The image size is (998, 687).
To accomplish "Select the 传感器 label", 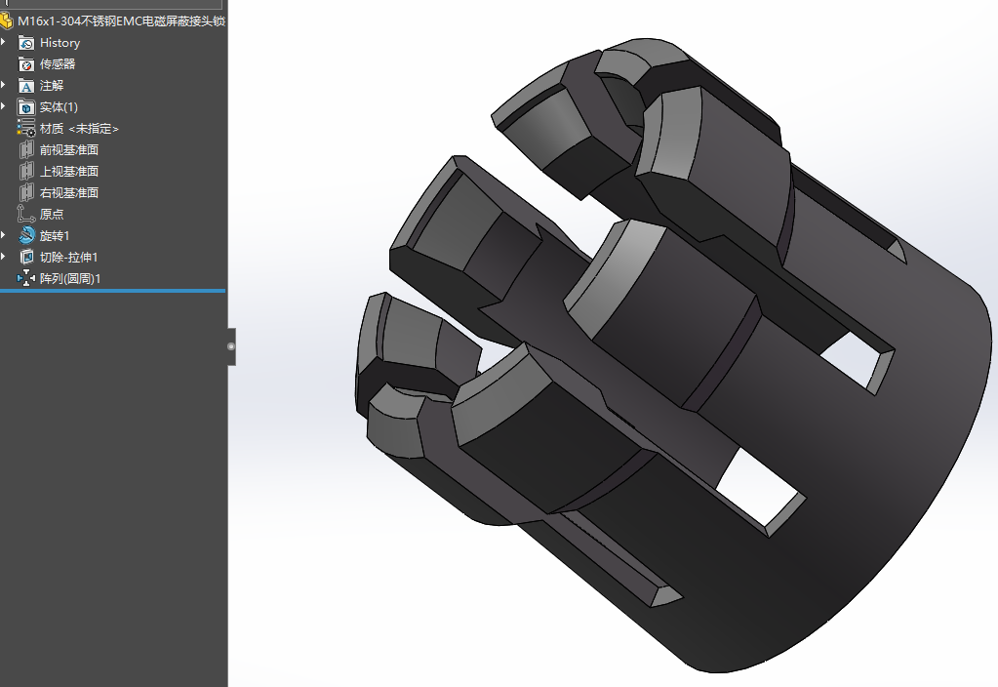I will 58,64.
